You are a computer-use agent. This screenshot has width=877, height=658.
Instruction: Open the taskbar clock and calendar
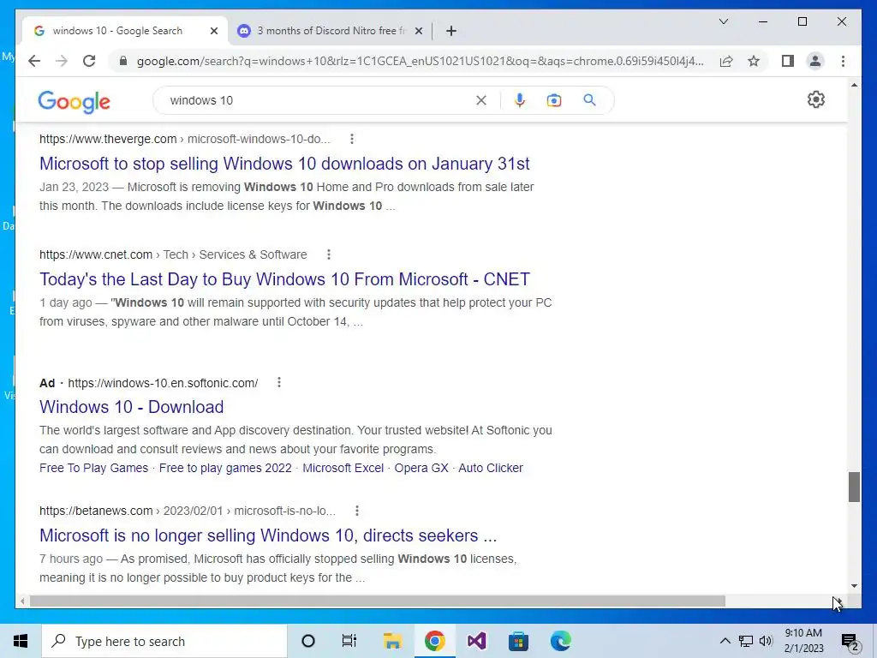click(803, 641)
